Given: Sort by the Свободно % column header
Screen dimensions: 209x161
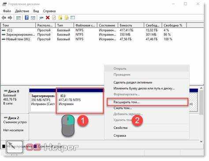Looking at the screenshot, I should [174, 25].
